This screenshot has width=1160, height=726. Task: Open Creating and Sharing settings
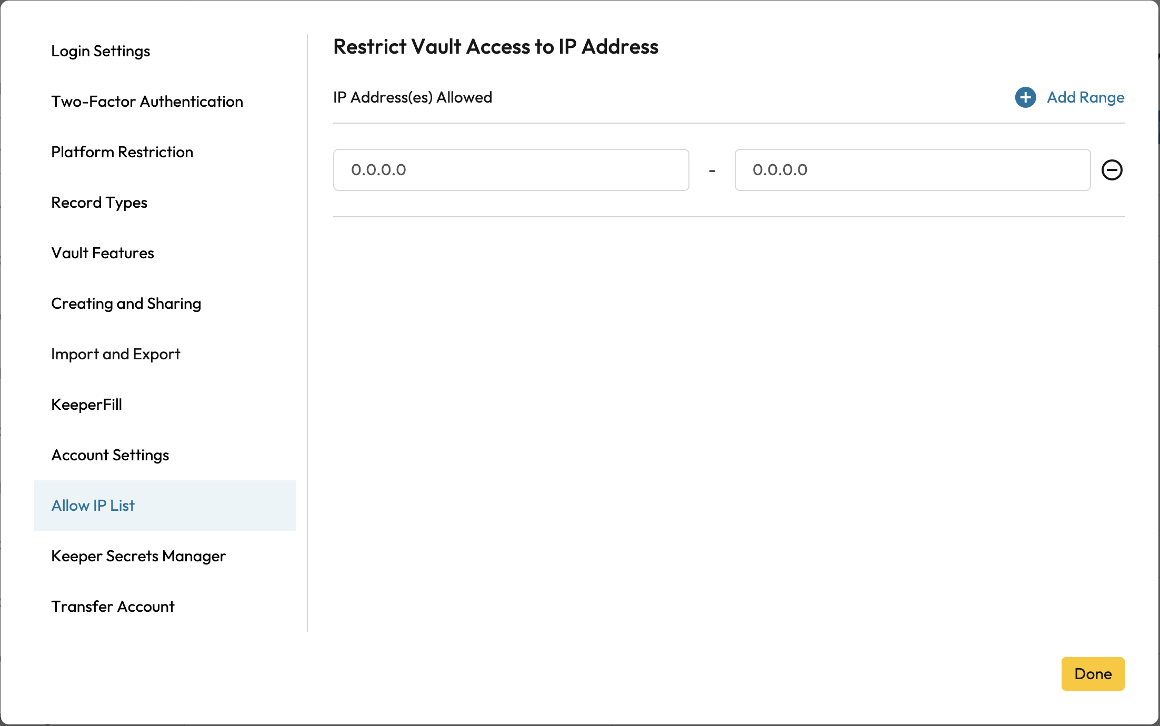(x=126, y=304)
